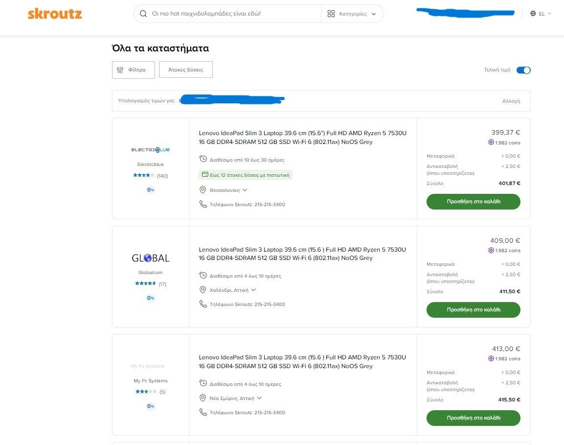Click the Άτοκες δόσεις filter button
Image resolution: width=564 pixels, height=445 pixels.
185,70
